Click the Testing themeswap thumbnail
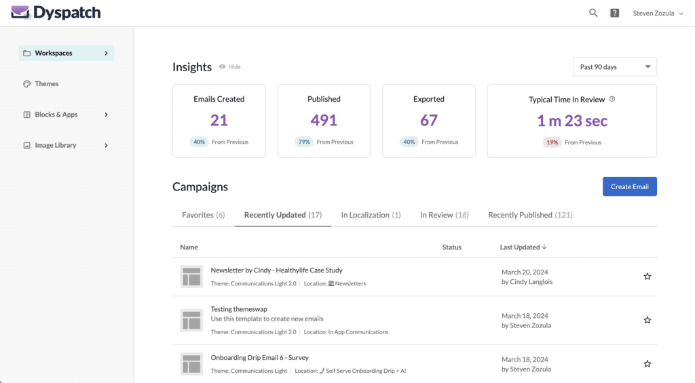This screenshot has width=695, height=383. click(191, 320)
